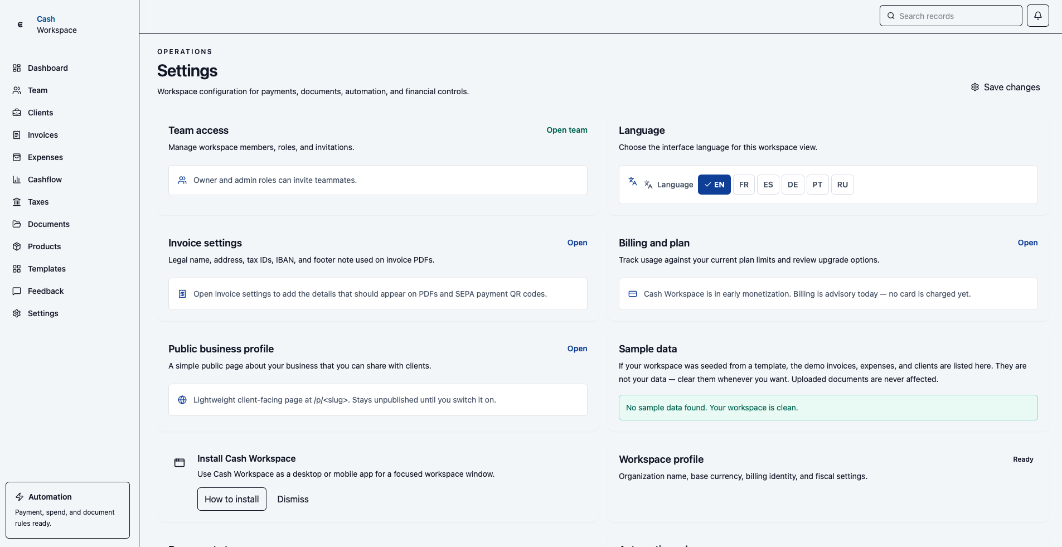The width and height of the screenshot is (1062, 547).
Task: Switch interface language to ES
Action: pyautogui.click(x=768, y=185)
